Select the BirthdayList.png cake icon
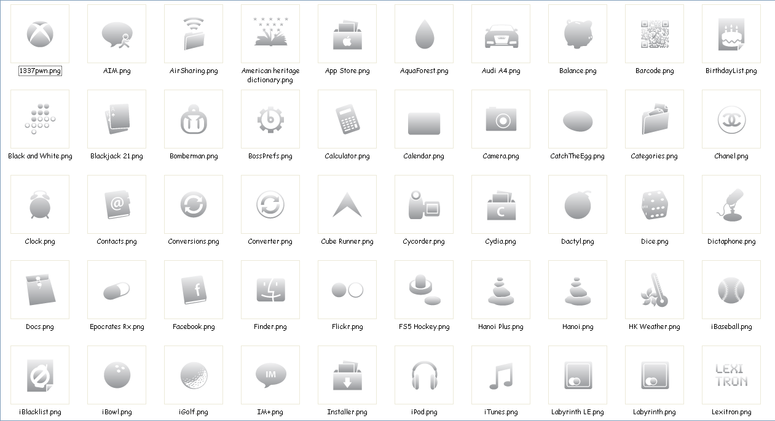Screen dimensions: 775x421 point(731,34)
